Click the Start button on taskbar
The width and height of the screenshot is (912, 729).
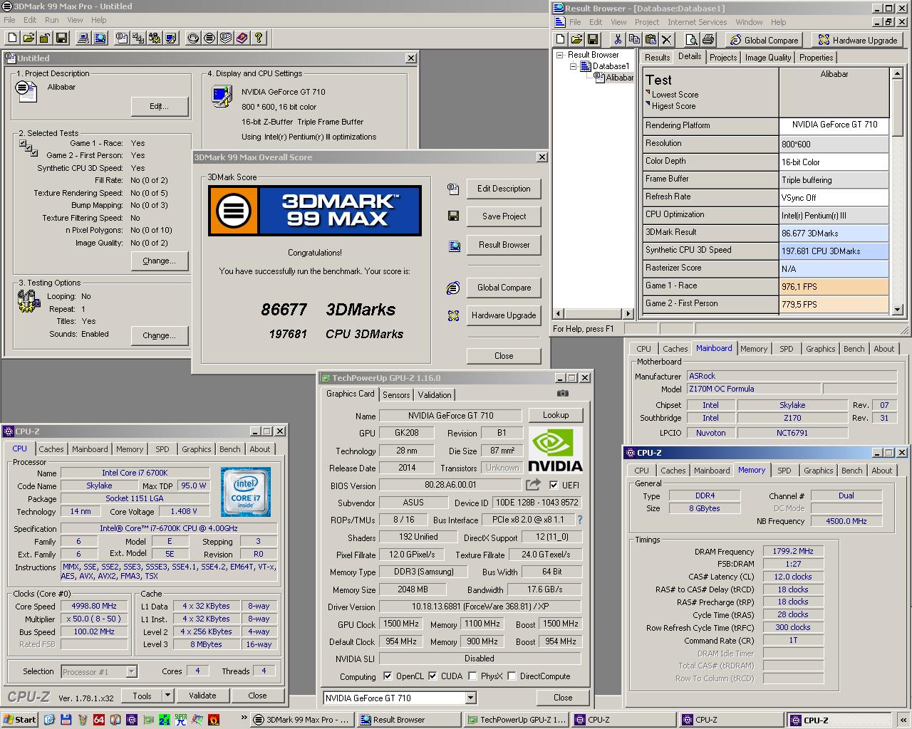20,720
